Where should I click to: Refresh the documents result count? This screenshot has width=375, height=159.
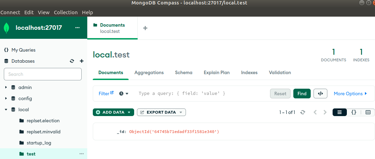coord(303,112)
